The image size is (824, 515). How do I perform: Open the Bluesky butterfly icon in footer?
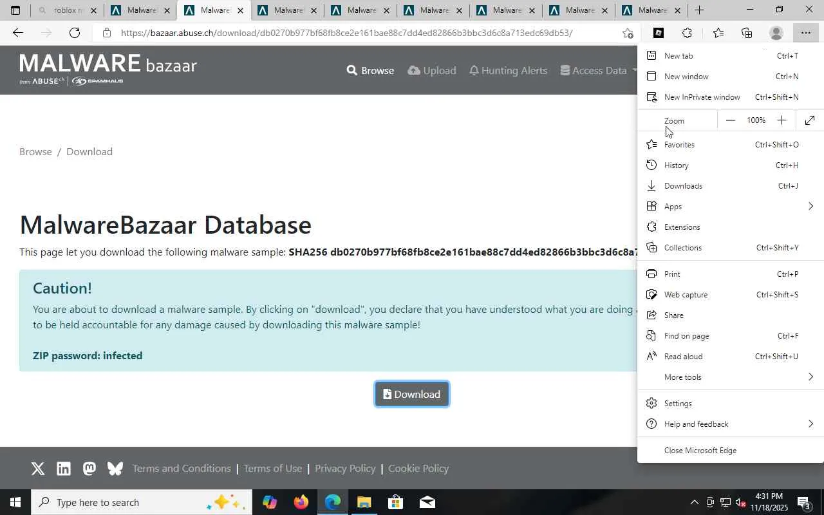(x=115, y=469)
